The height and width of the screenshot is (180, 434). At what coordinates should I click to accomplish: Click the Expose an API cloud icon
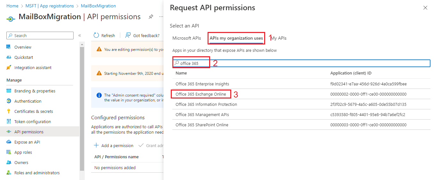click(9, 142)
